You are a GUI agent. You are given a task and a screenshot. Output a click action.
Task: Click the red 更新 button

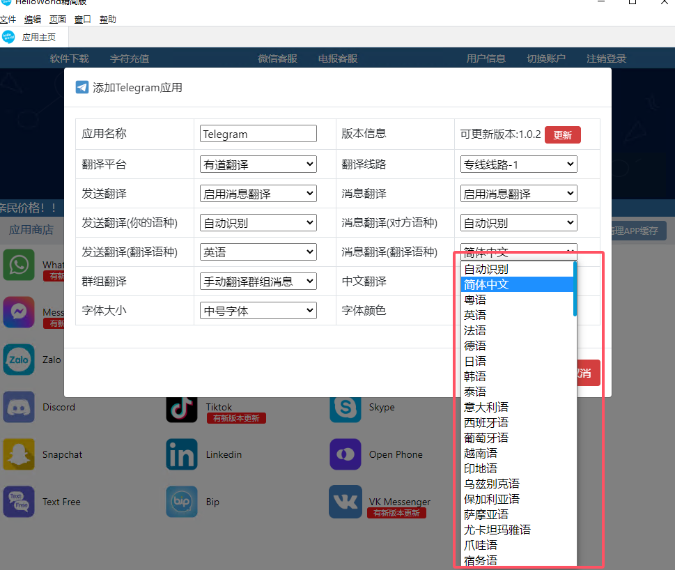click(x=562, y=135)
